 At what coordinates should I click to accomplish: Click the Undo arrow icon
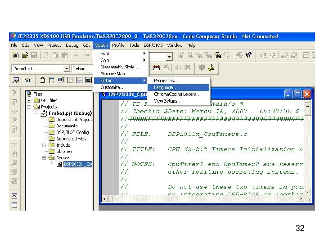[77, 55]
